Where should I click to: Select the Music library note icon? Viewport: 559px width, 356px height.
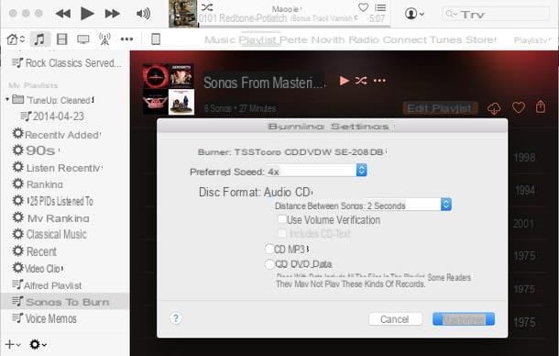tap(39, 39)
